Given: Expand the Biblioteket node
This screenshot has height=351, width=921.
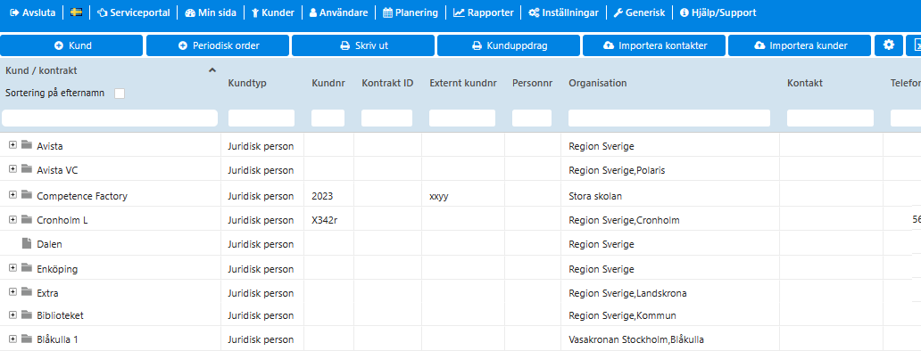Looking at the screenshot, I should 12,314.
